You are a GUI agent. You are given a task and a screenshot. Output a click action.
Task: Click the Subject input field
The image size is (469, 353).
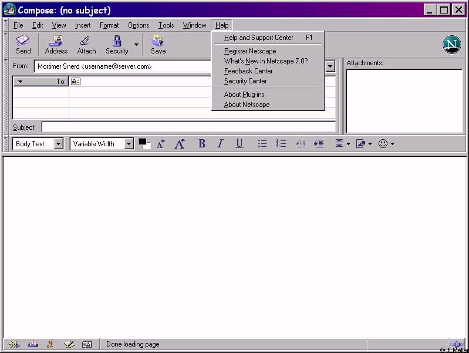pyautogui.click(x=188, y=127)
